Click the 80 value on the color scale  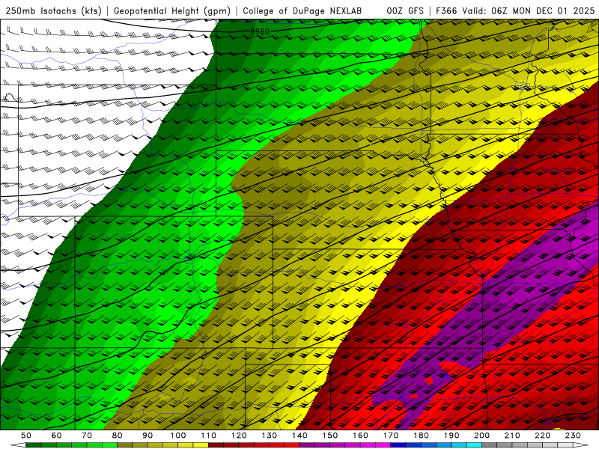118,436
